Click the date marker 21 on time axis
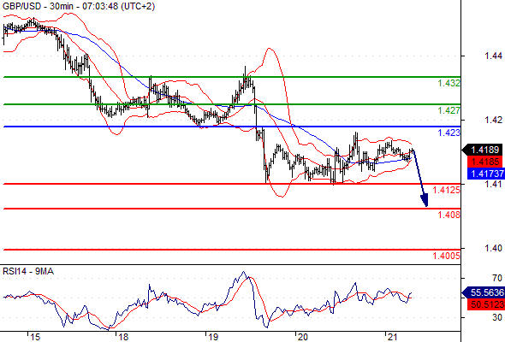This screenshot has width=505, height=342. [x=392, y=337]
